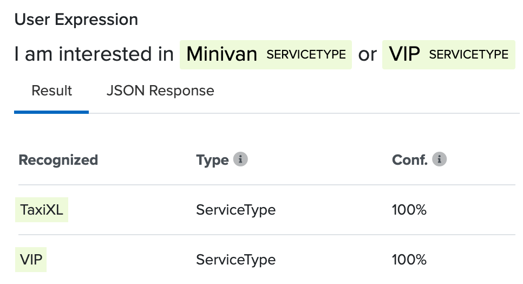Image resolution: width=523 pixels, height=284 pixels.
Task: Click the Type column header text
Action: 212,160
